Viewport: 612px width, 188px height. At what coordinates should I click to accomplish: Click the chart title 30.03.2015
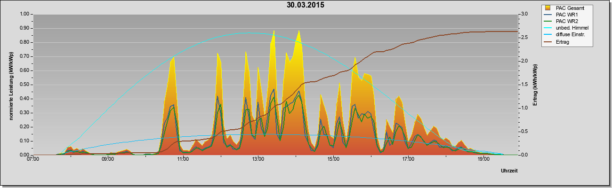(x=306, y=6)
